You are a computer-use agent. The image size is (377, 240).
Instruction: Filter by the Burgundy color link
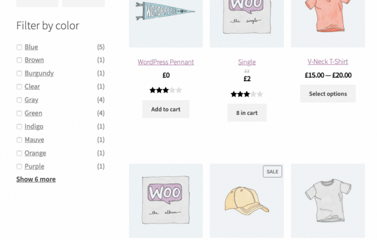click(x=39, y=73)
